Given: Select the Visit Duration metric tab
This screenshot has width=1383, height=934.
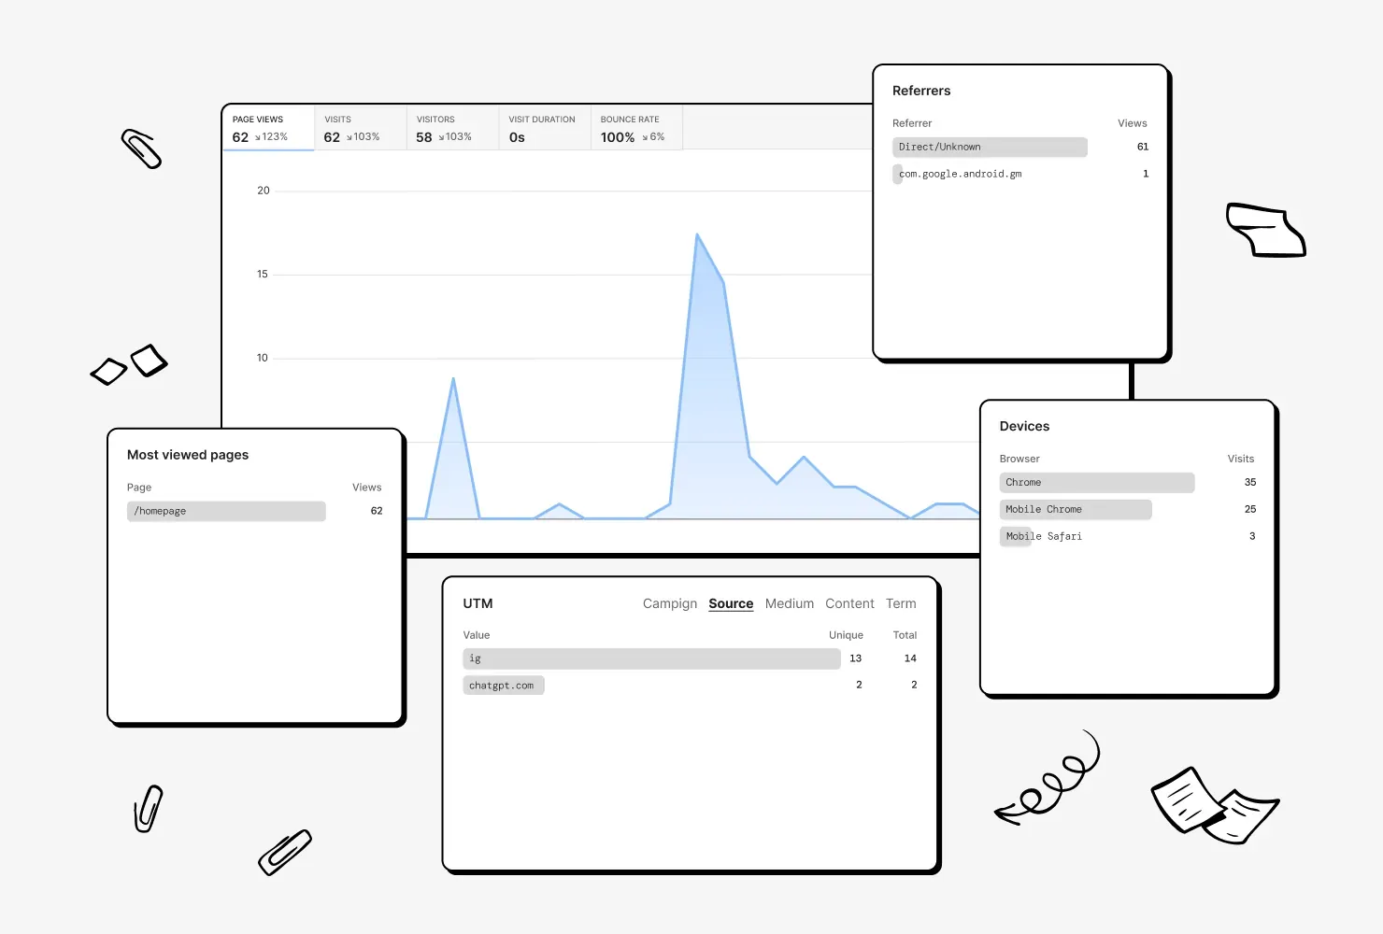Looking at the screenshot, I should tap(544, 128).
